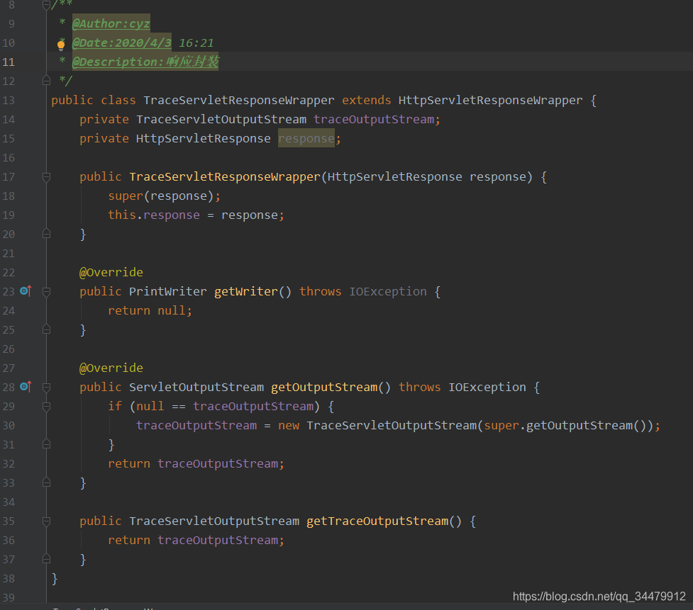Click this.response on line 19
The height and width of the screenshot is (610, 693).
click(154, 215)
